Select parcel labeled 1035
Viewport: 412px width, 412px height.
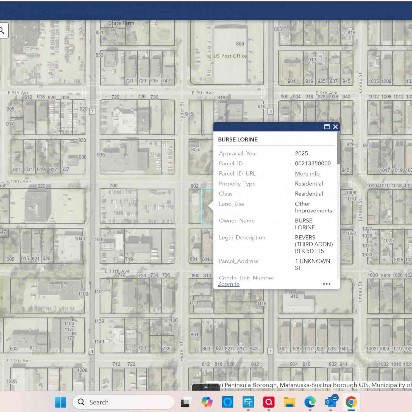pos(99,240)
